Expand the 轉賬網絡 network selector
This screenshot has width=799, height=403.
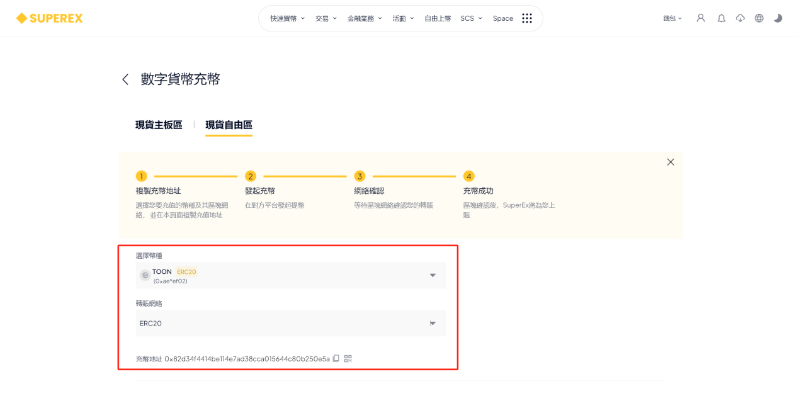click(291, 323)
